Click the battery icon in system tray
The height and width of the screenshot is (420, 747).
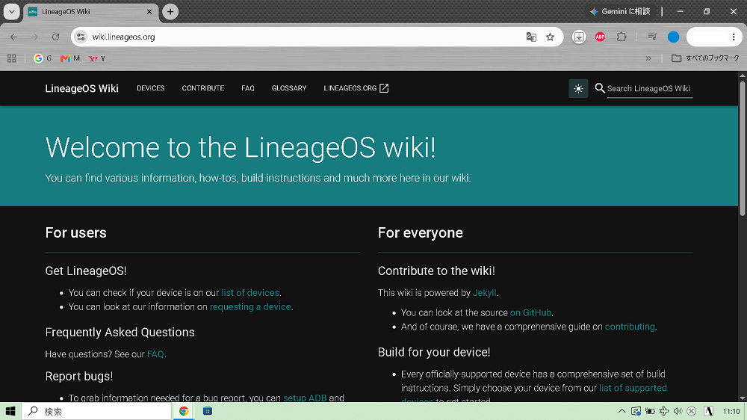pyautogui.click(x=650, y=411)
